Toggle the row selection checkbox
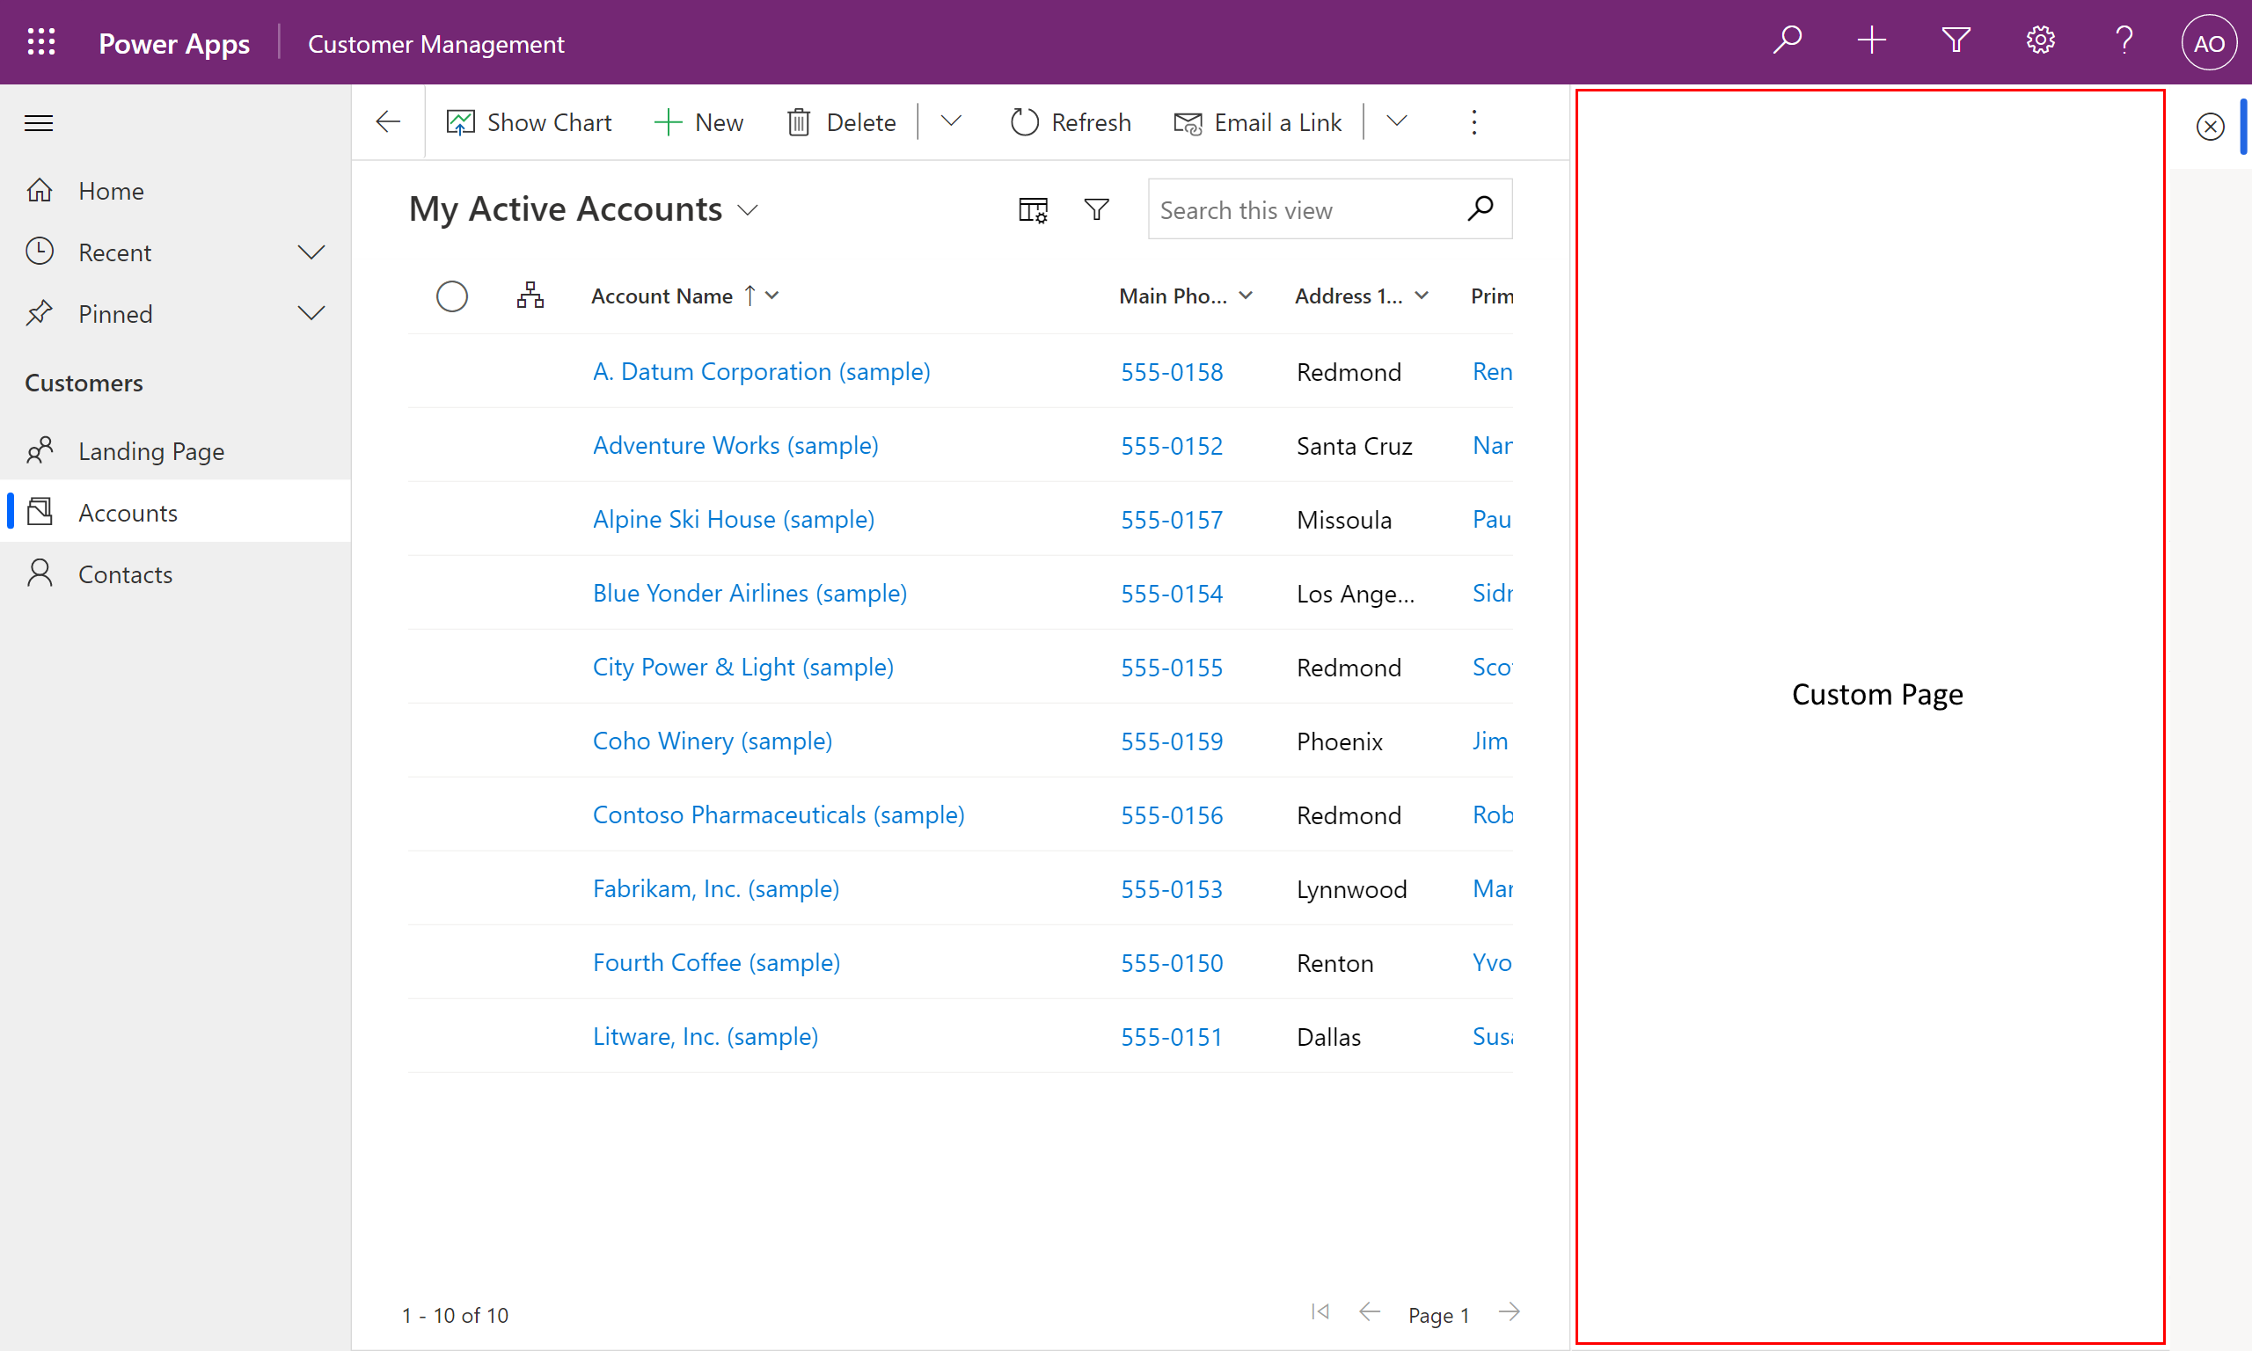Screen dimensions: 2252x1351 point(452,295)
